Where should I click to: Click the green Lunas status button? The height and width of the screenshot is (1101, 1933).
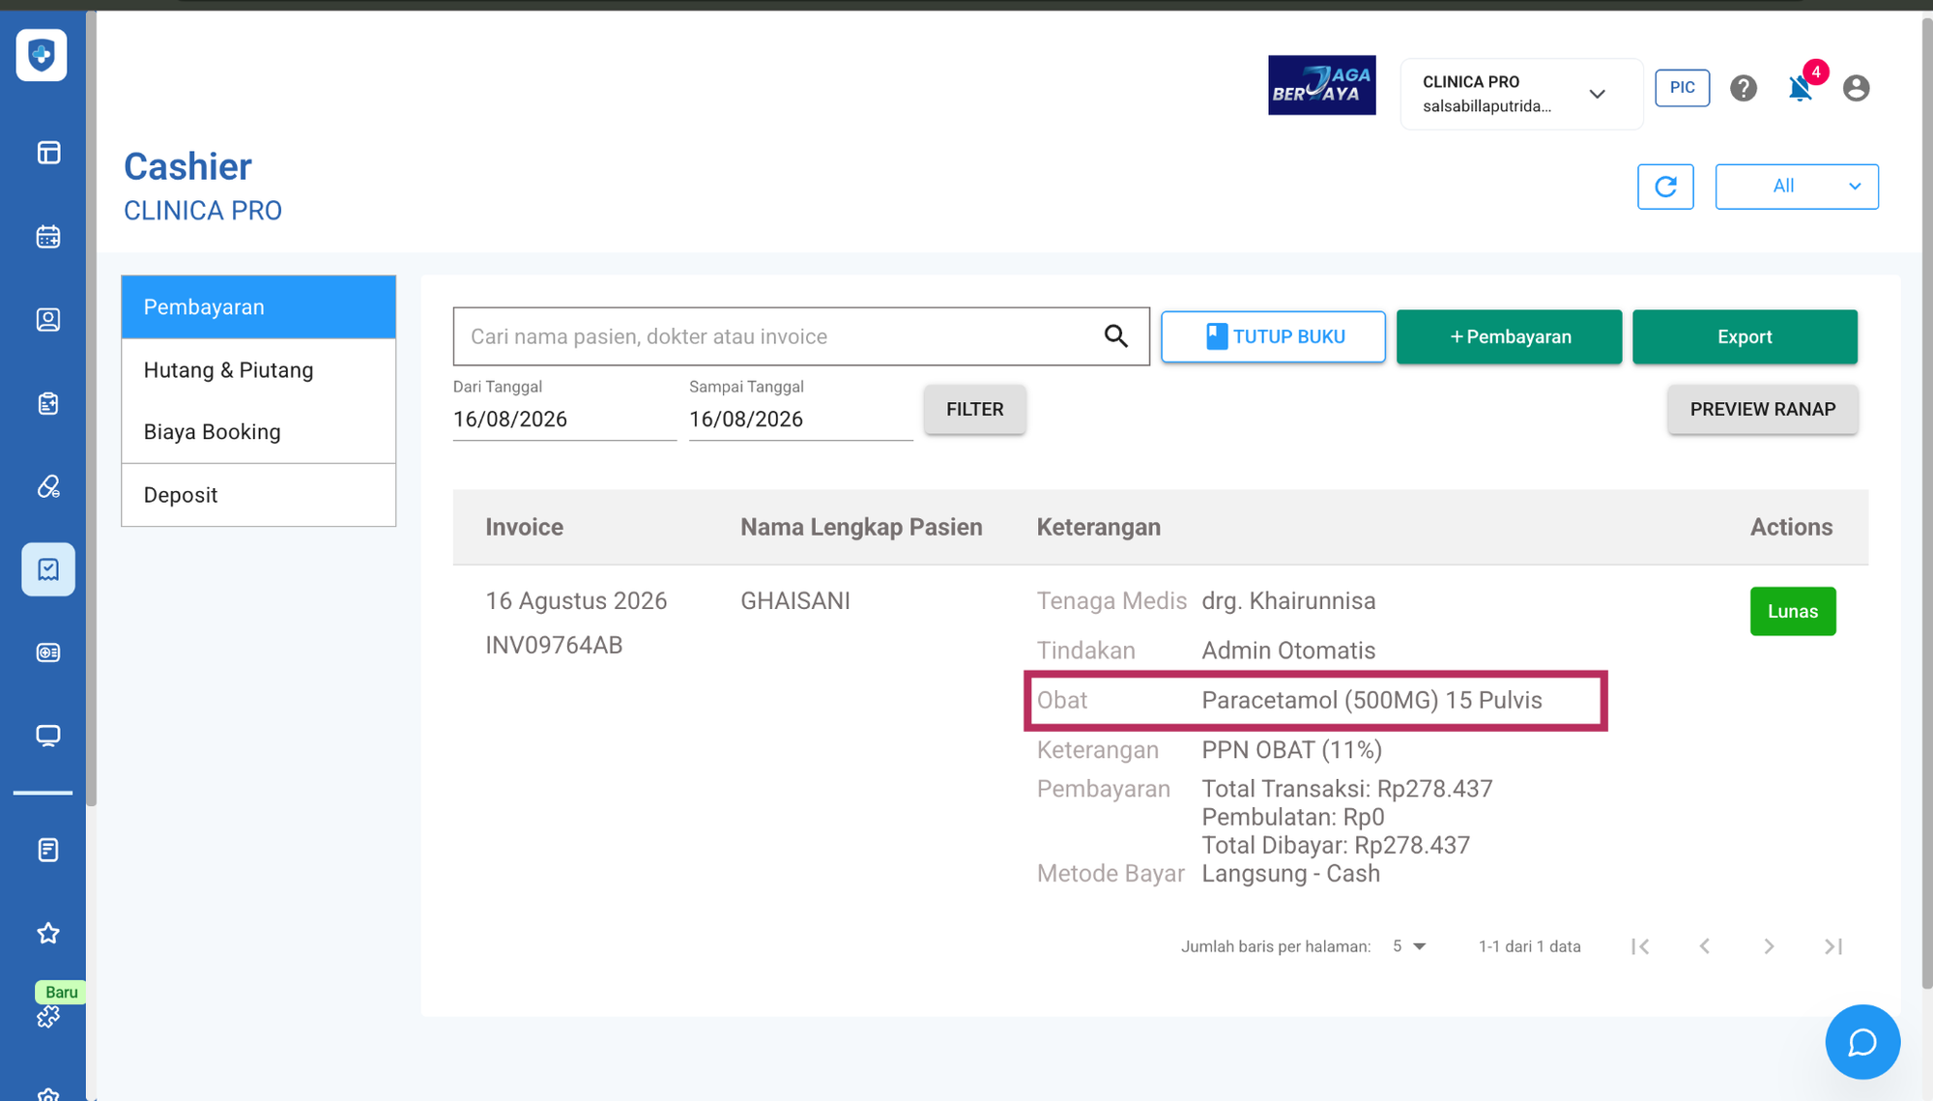pyautogui.click(x=1793, y=611)
